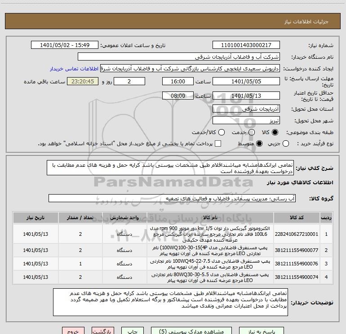The width and height of the screenshot is (346, 334).
Task: Toggle the Islamic treasury payment checkbox
Action: click(218, 143)
